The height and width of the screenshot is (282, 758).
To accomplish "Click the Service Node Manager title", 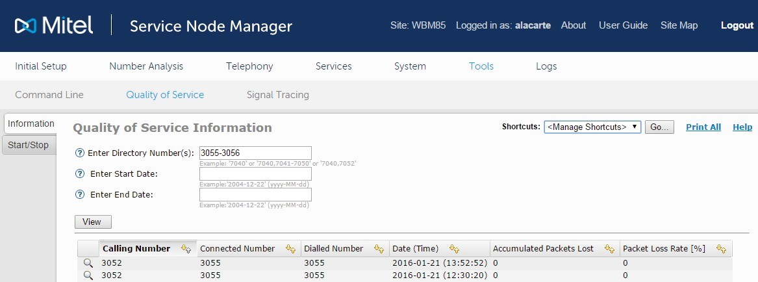I will tap(210, 26).
